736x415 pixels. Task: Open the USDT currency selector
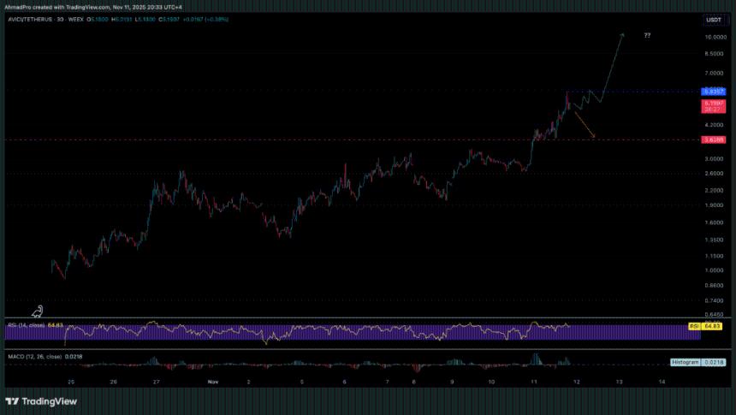tap(714, 20)
